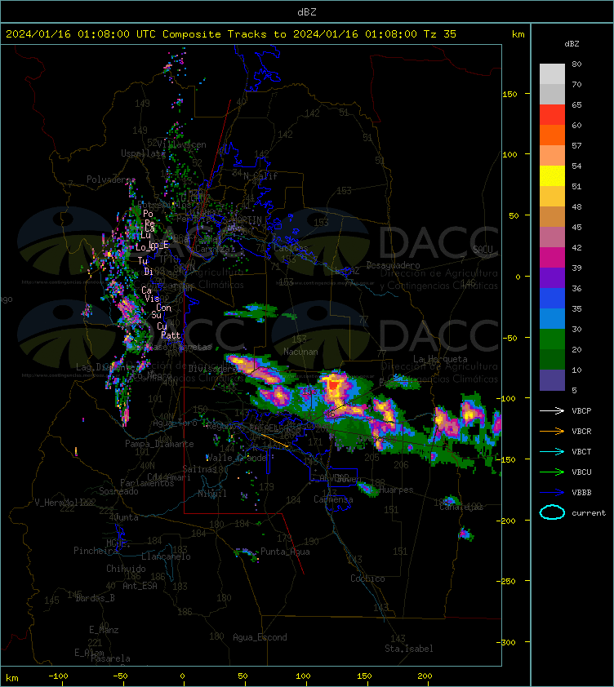Click the 'Sosneado' map label
Image resolution: width=614 pixels, height=687 pixels.
118,492
